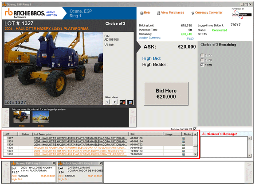The height and width of the screenshot is (185, 255).
Task: Click the Connected status text
Action: pyautogui.click(x=220, y=30)
